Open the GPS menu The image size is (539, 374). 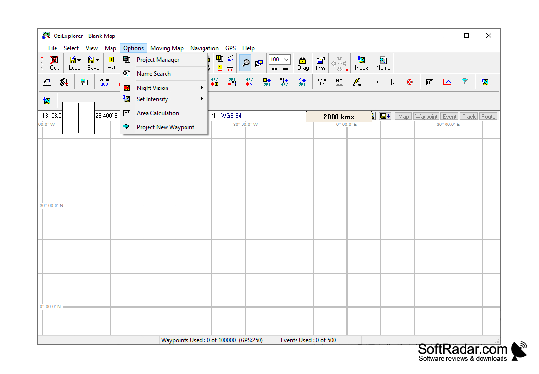coord(230,48)
